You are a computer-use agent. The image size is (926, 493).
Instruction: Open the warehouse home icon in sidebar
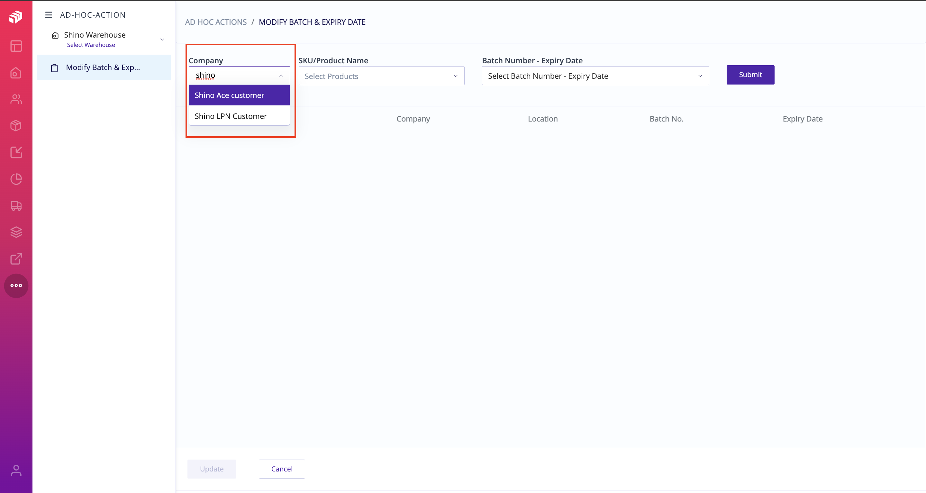(16, 73)
